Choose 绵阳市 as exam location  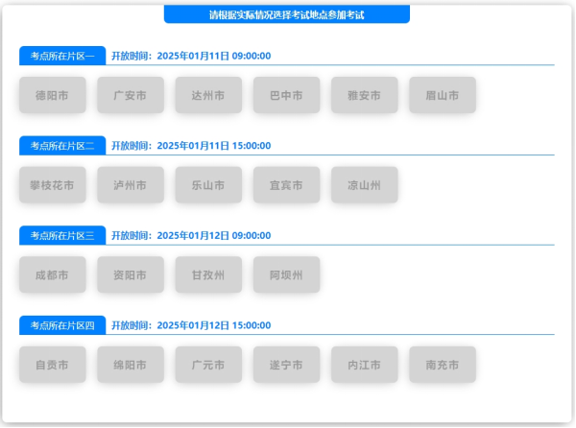(x=131, y=365)
